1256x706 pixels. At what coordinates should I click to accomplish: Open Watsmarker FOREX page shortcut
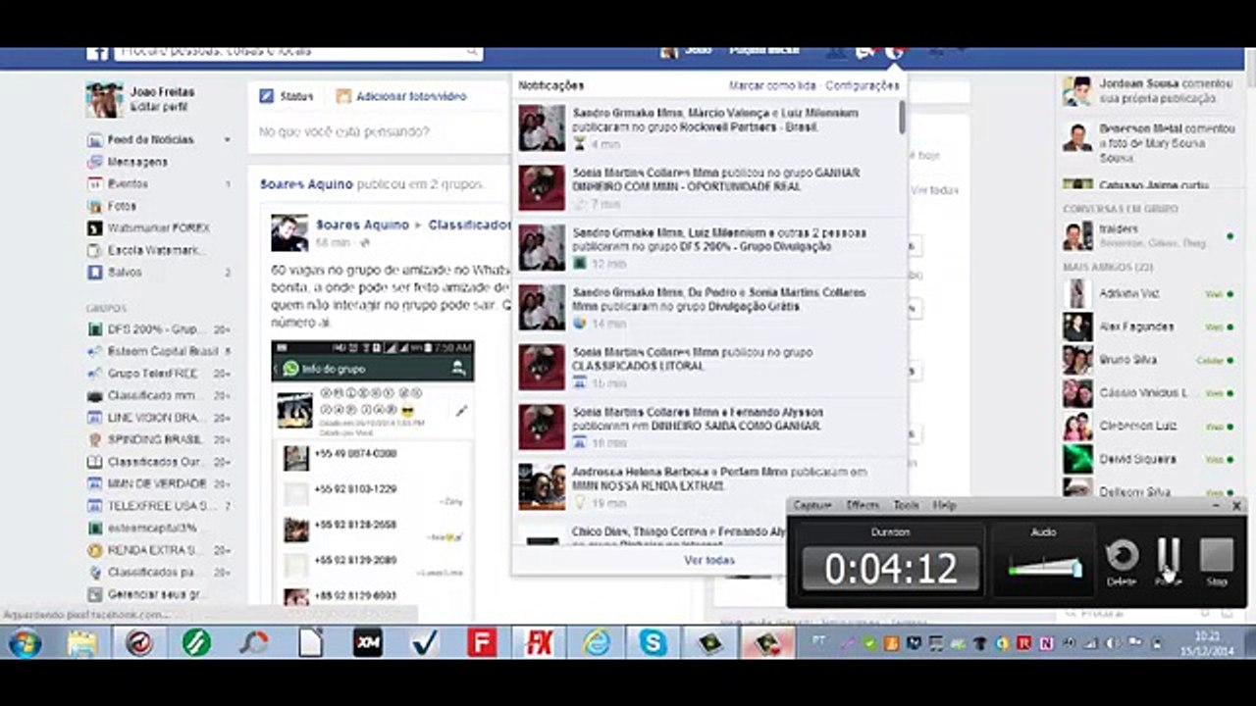tap(158, 227)
